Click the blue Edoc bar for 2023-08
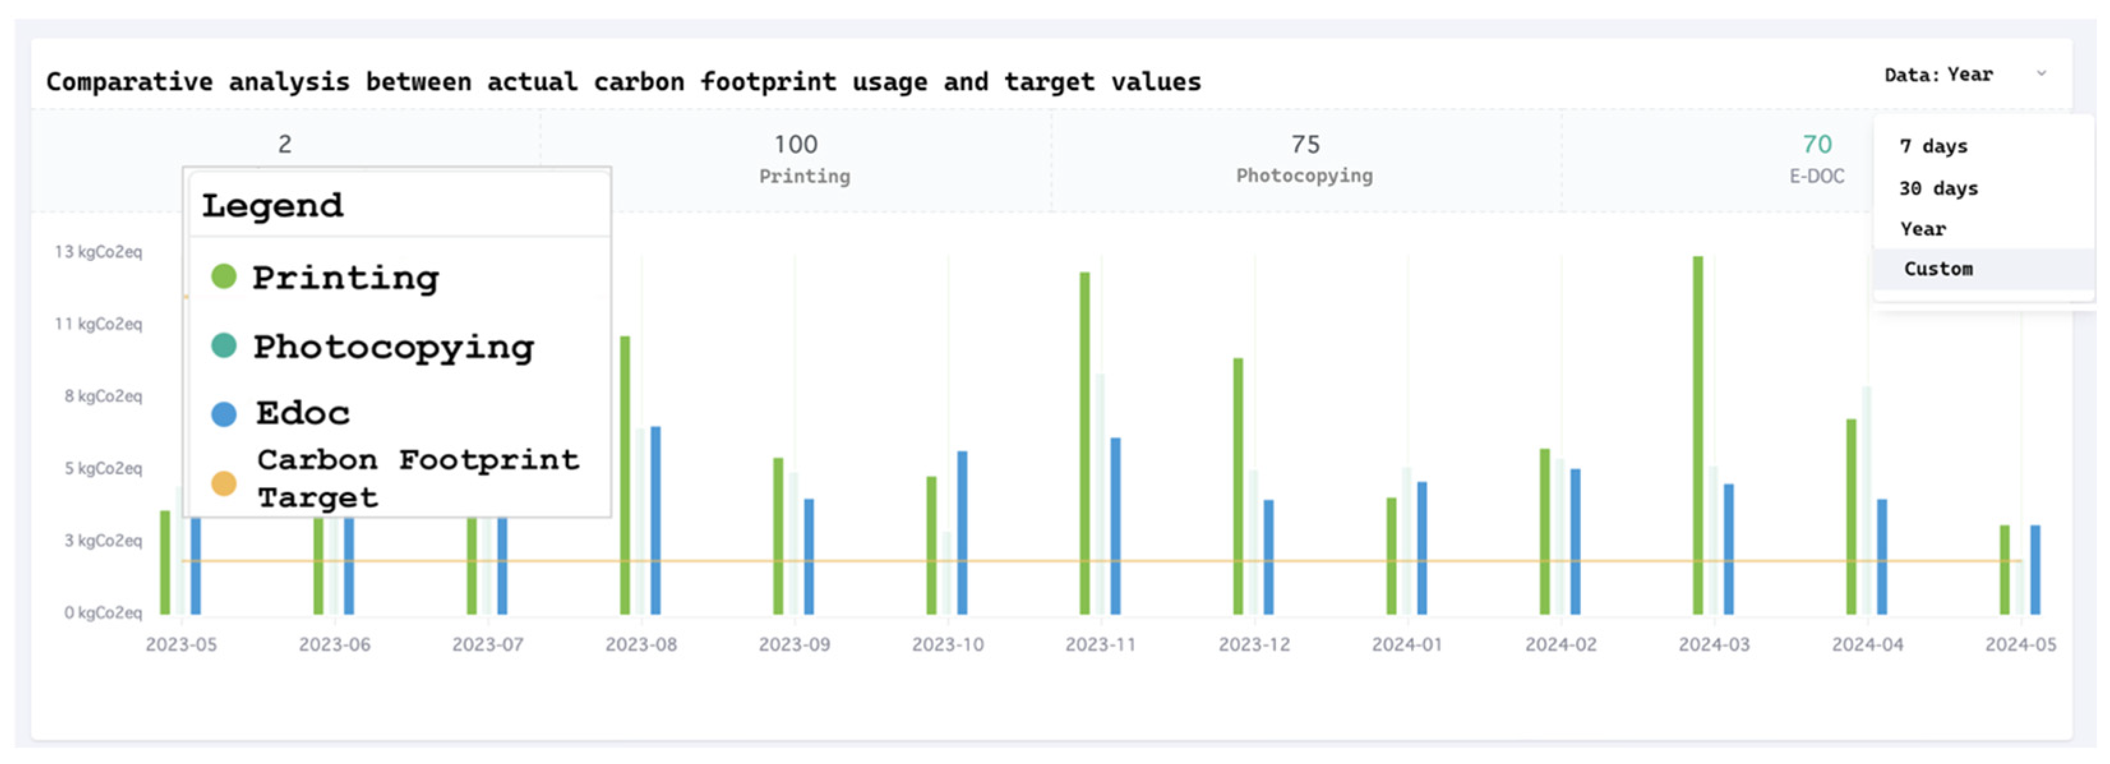This screenshot has height=764, width=2110. pyautogui.click(x=655, y=520)
